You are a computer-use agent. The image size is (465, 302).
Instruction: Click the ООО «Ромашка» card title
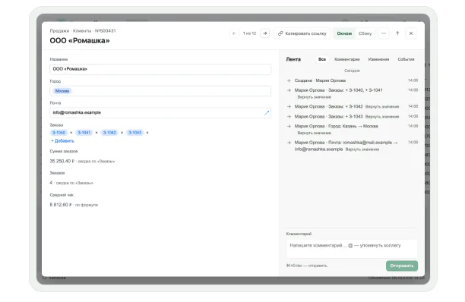pyautogui.click(x=80, y=40)
